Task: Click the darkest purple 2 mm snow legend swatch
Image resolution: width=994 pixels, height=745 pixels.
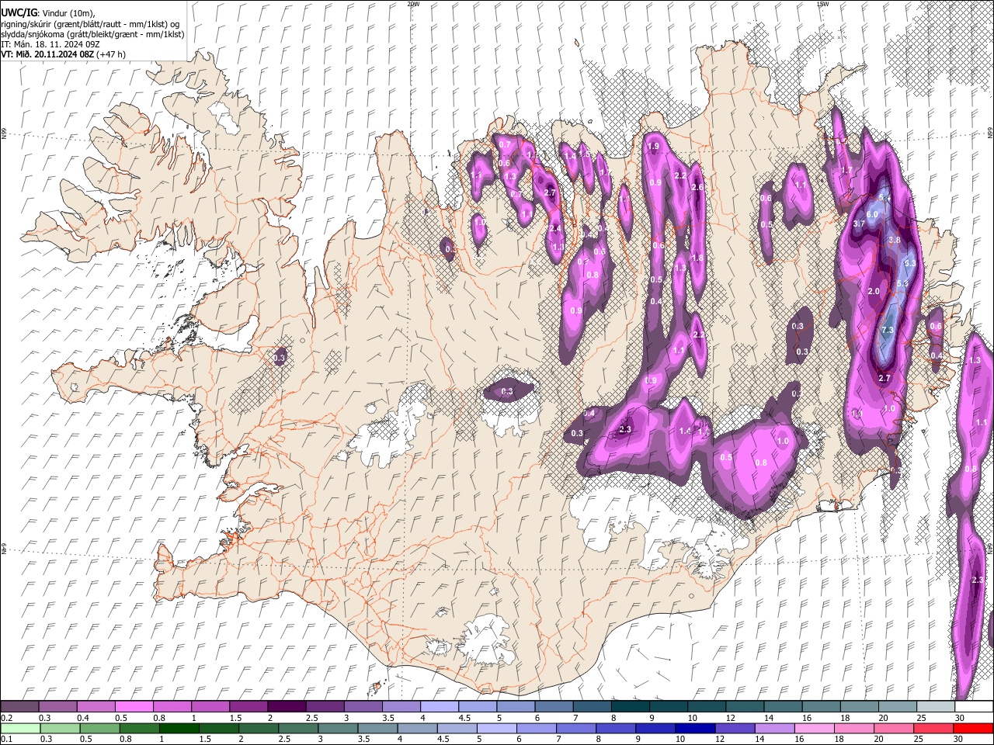Action: pos(287,706)
